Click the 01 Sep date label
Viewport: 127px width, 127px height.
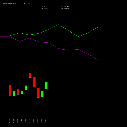(x=25, y=121)
